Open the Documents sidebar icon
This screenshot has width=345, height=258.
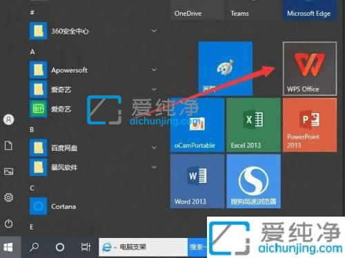tap(9, 146)
